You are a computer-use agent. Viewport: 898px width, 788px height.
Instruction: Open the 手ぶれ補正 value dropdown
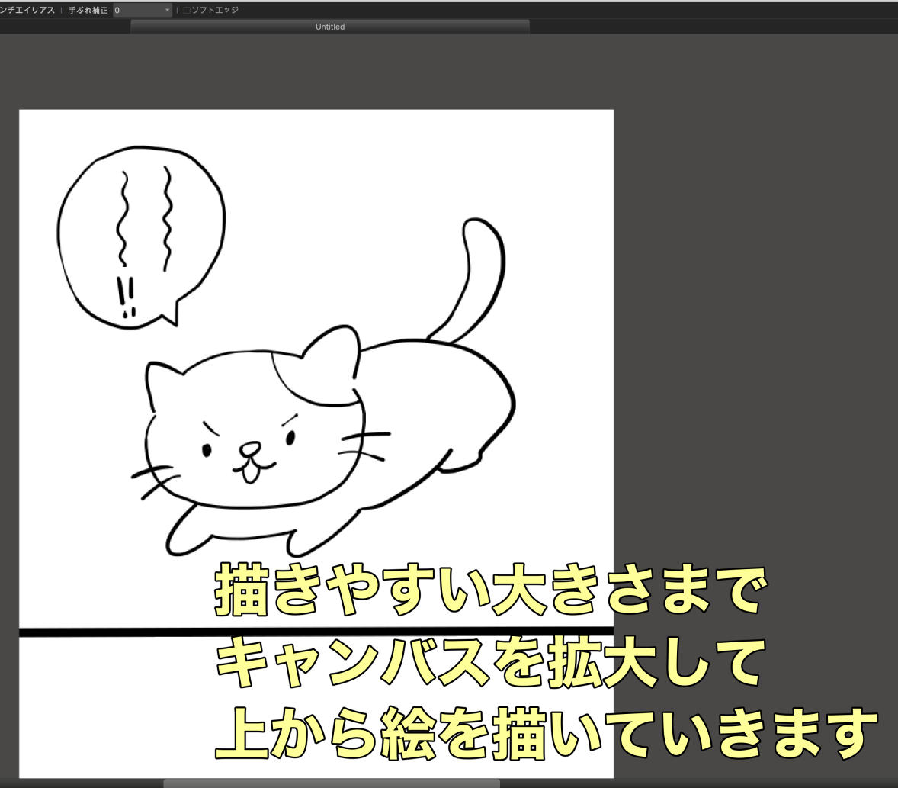142,11
